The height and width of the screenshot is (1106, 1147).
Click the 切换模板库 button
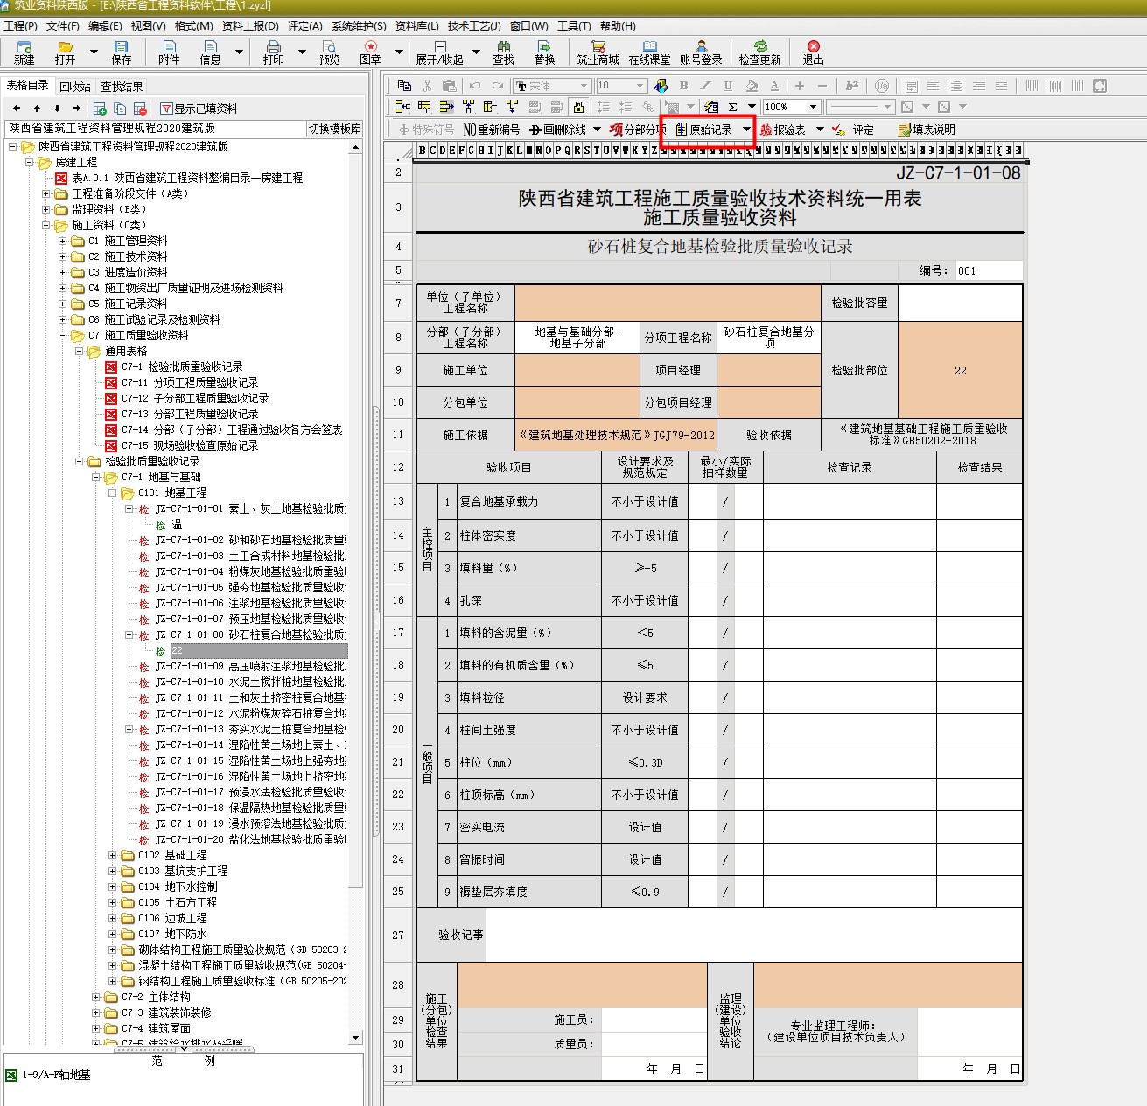click(x=334, y=129)
